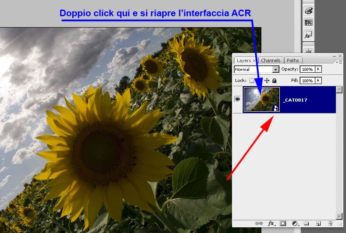Image resolution: width=346 pixels, height=233 pixels.
Task: Close the Layers tab with its x
Action: 254,60
